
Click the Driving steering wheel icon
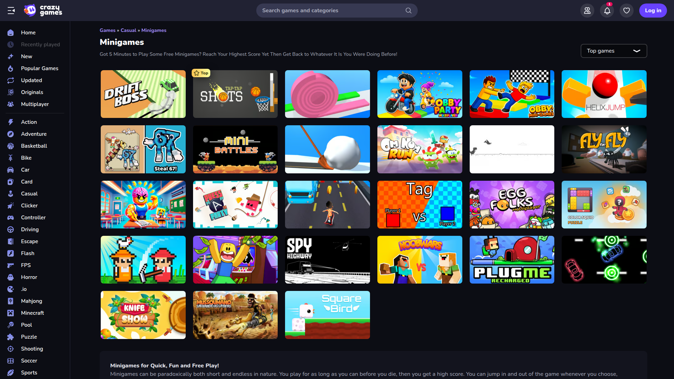11,230
